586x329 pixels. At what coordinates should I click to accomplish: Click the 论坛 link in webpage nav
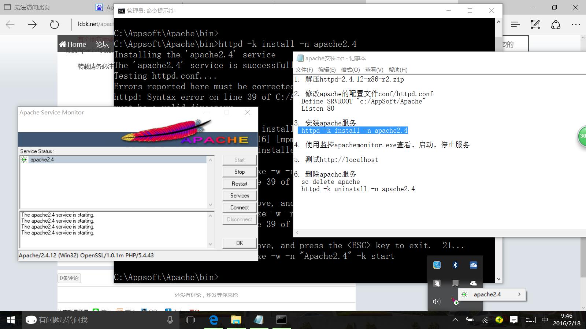[102, 44]
